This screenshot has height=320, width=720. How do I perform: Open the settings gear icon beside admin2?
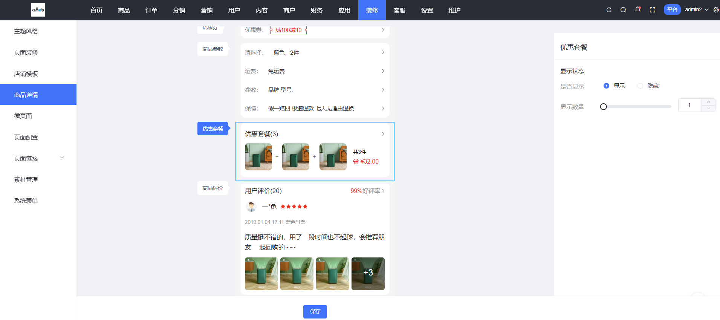coord(716,10)
